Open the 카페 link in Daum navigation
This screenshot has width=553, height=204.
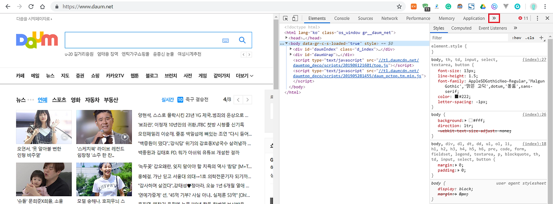20,76
